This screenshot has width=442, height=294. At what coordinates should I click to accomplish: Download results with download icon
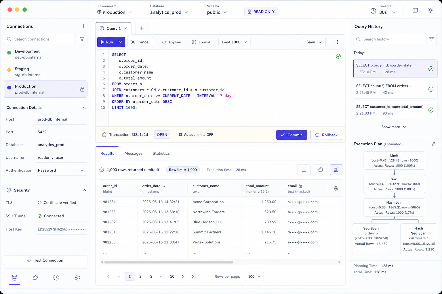click(x=304, y=170)
